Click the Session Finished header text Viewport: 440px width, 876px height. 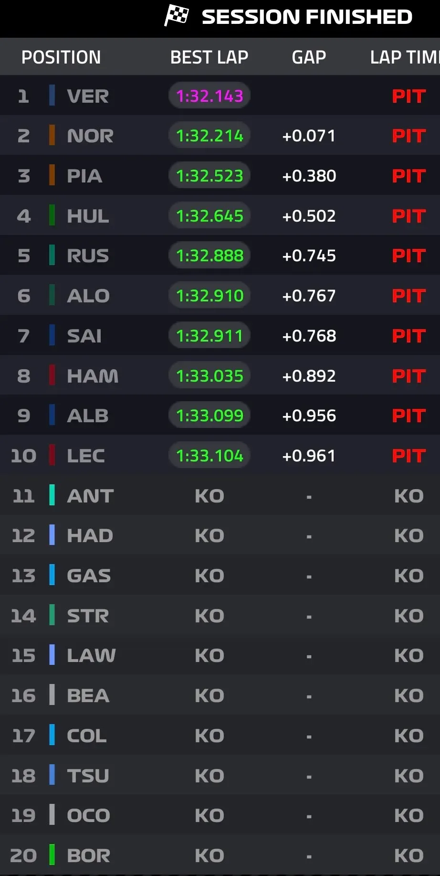pyautogui.click(x=307, y=17)
